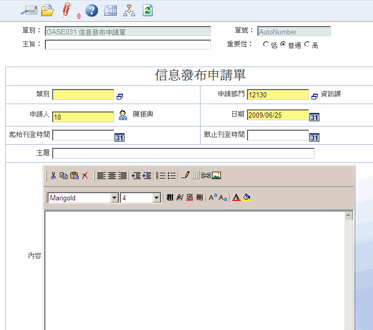Expand the font size dropdown
373x330 pixels.
click(x=156, y=198)
